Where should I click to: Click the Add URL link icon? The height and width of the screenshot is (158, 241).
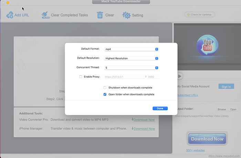click(10, 15)
